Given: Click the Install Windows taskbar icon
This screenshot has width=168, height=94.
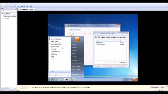Looking at the screenshot, I should click(72, 80).
